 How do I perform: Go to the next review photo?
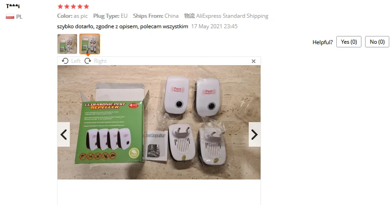[255, 134]
